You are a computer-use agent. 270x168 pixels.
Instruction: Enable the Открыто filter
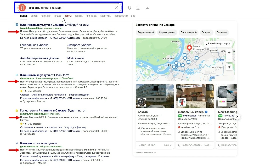pyautogui.click(x=207, y=32)
